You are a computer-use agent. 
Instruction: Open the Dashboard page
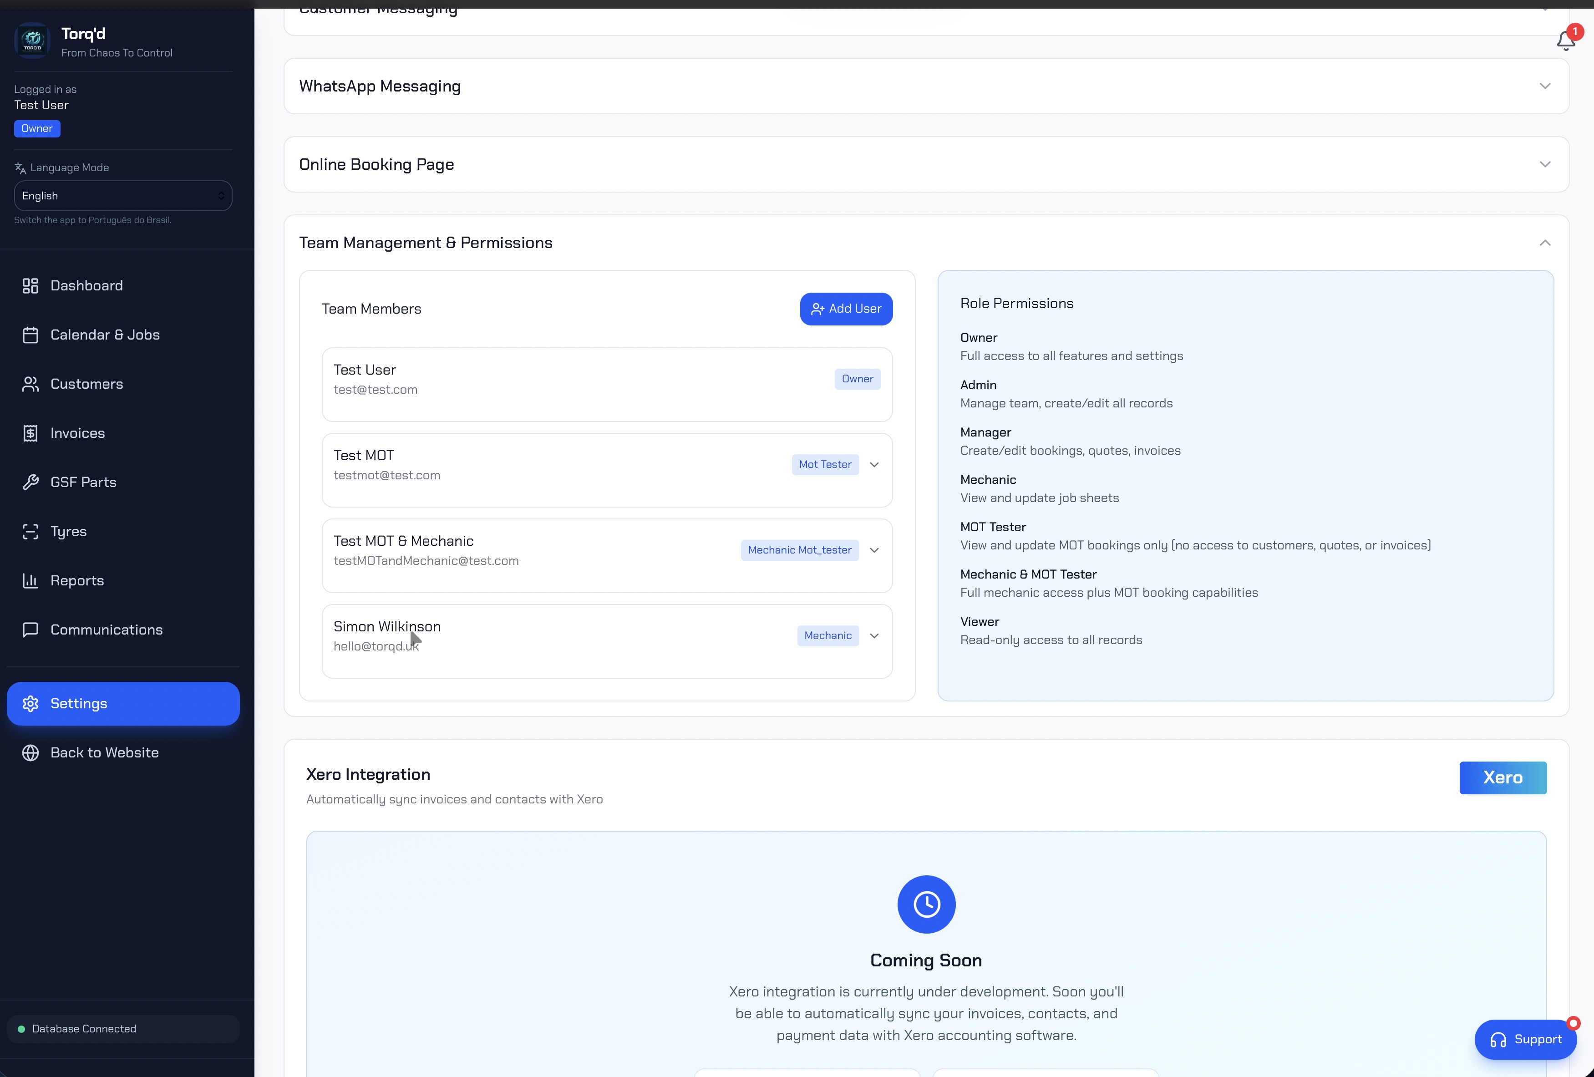[123, 286]
